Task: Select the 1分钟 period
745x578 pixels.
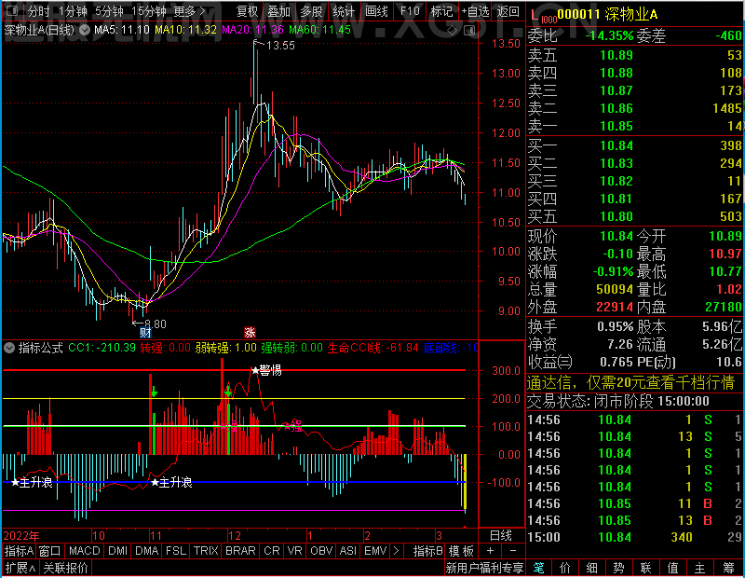Action: pos(73,11)
